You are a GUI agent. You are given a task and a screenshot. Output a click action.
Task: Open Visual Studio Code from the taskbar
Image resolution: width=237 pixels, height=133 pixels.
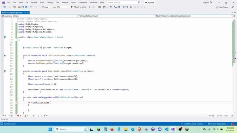tap(166, 129)
